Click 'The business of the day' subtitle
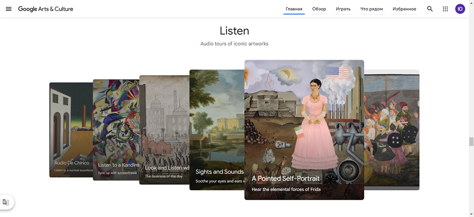 click(163, 176)
